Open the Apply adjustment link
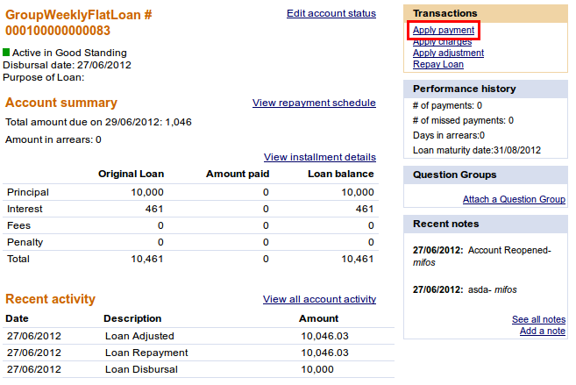This screenshot has width=576, height=385. pyautogui.click(x=448, y=53)
